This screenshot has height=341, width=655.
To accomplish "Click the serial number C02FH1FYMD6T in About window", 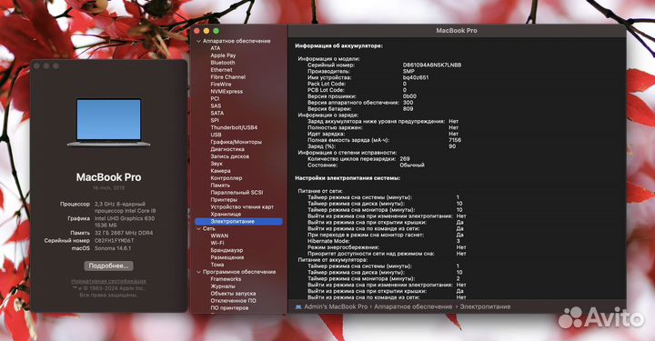I will click(114, 241).
